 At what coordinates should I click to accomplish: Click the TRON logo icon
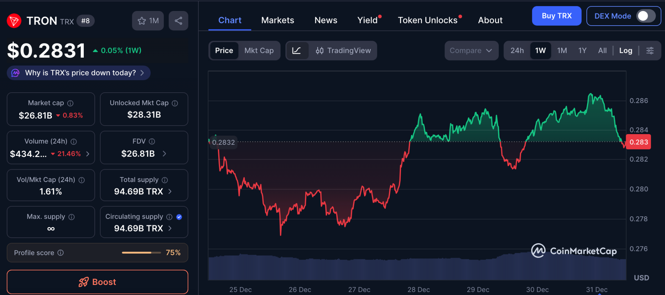pos(14,21)
